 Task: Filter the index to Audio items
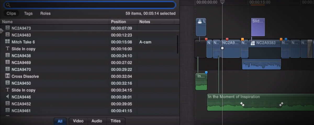97,121
